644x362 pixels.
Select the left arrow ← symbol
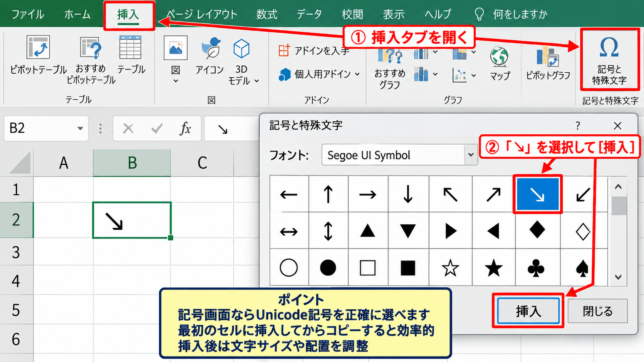tap(289, 194)
